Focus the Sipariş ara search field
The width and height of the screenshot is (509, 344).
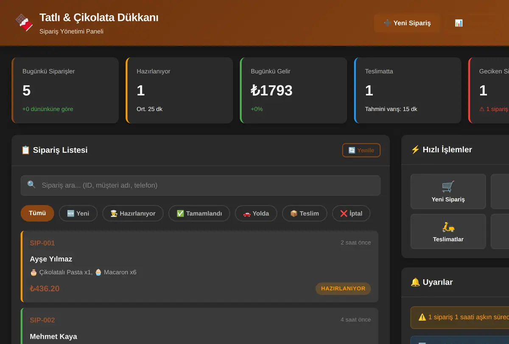pyautogui.click(x=201, y=185)
